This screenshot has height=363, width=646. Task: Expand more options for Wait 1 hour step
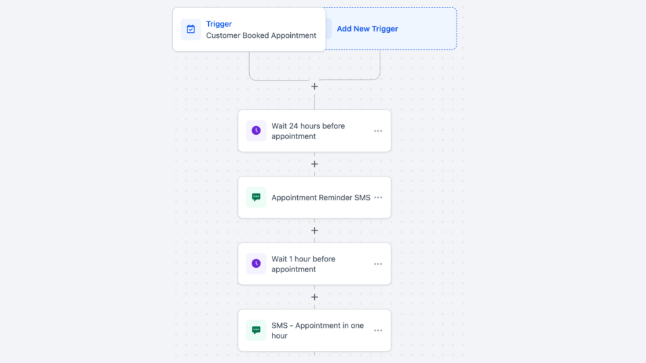pyautogui.click(x=378, y=264)
